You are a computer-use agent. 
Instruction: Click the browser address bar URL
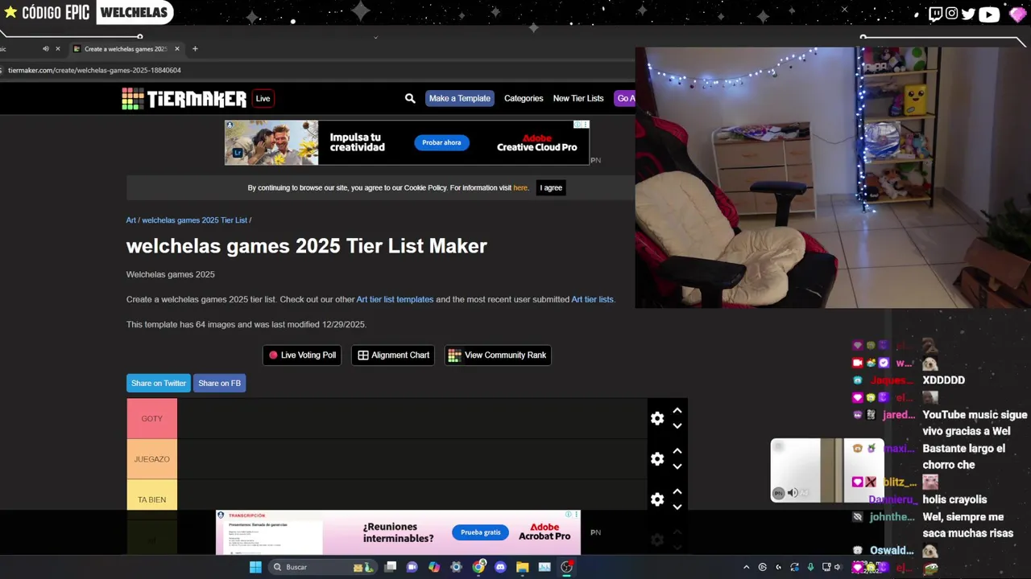(94, 71)
